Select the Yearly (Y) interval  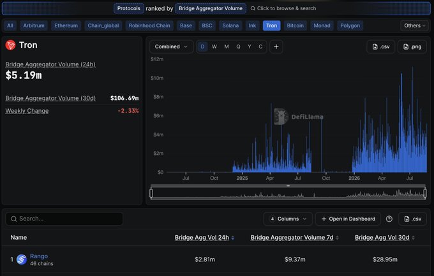tap(250, 47)
